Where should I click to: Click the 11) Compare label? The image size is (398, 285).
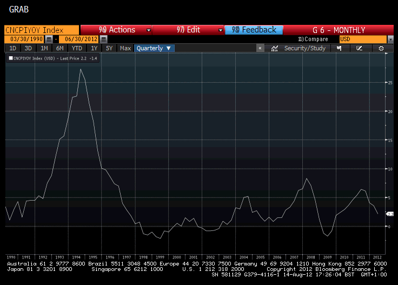313,39
